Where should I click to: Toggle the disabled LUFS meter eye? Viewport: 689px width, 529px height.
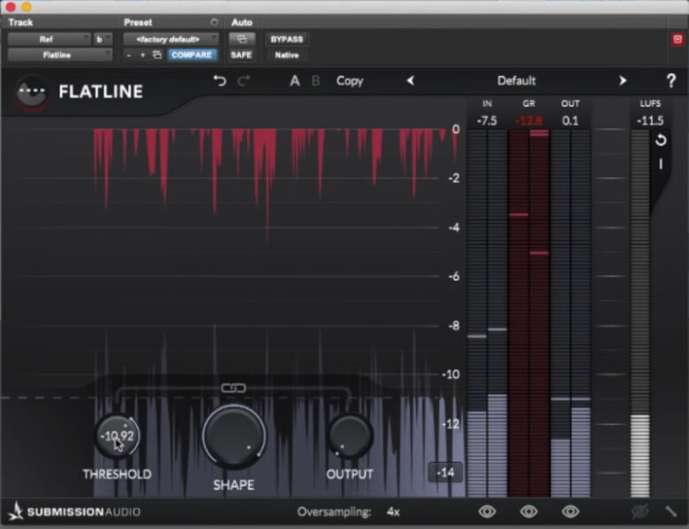[640, 511]
